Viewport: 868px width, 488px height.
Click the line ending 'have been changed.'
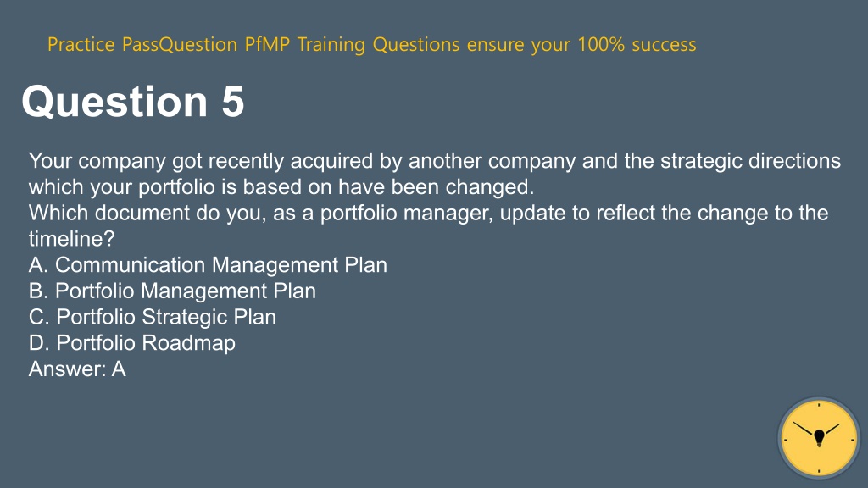[281, 187]
